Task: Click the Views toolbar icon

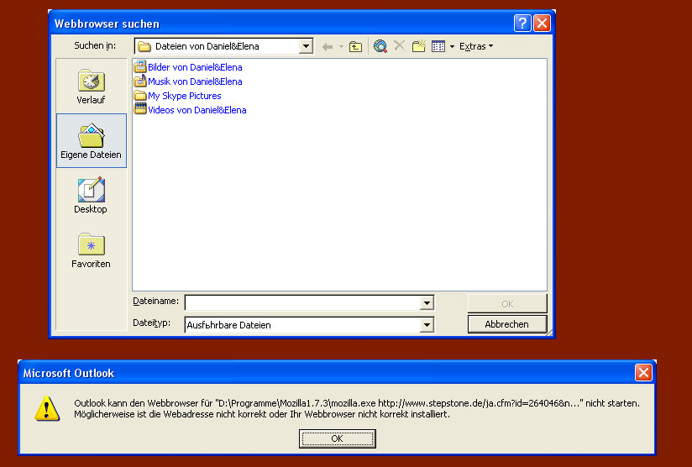Action: pyautogui.click(x=438, y=46)
